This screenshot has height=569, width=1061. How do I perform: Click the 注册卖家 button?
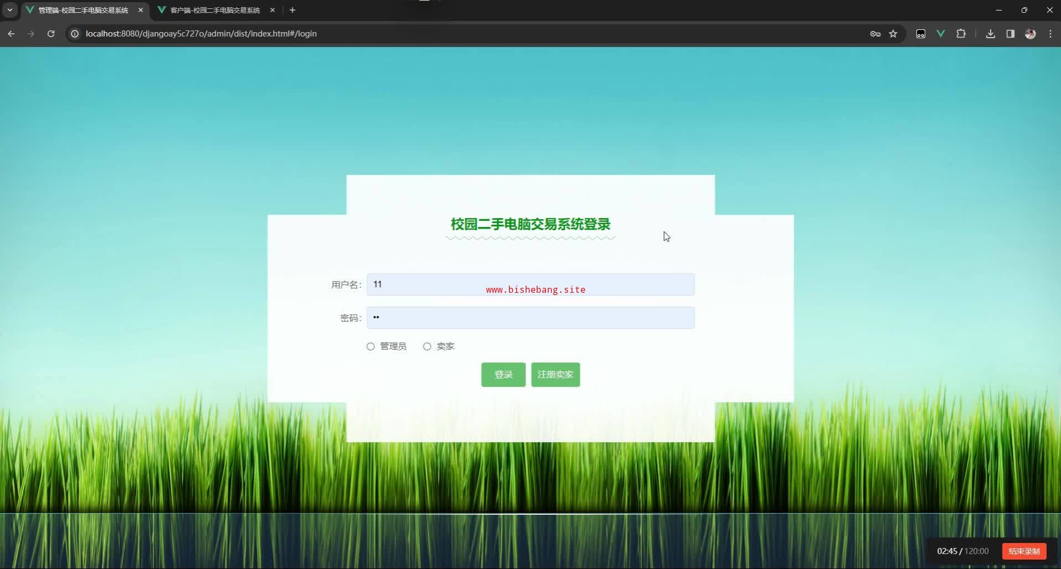[x=555, y=375]
